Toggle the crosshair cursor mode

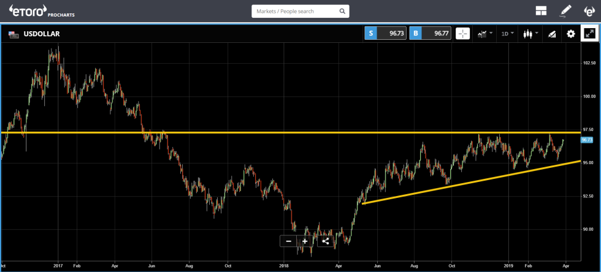[462, 34]
